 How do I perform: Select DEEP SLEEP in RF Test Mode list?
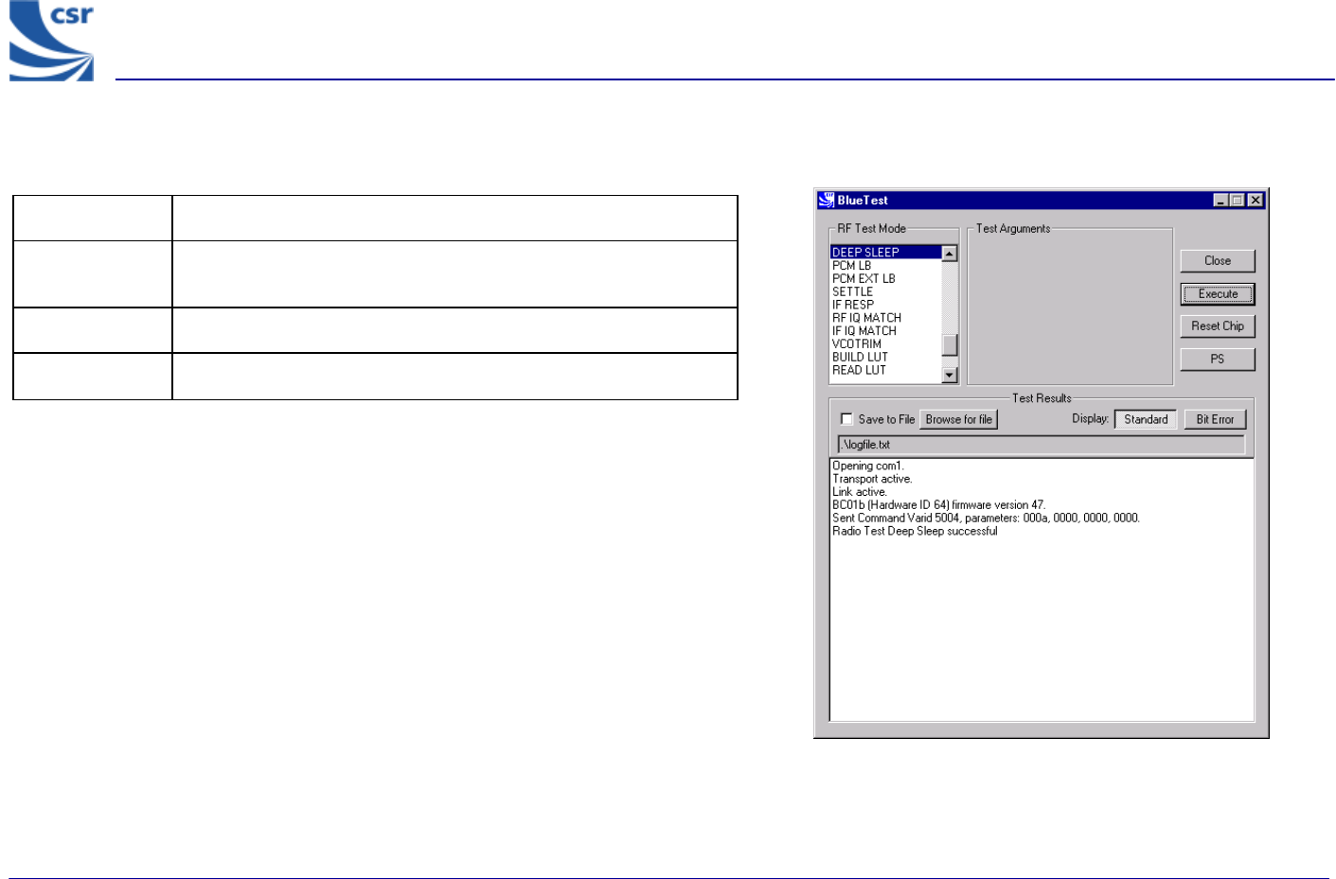[x=885, y=253]
